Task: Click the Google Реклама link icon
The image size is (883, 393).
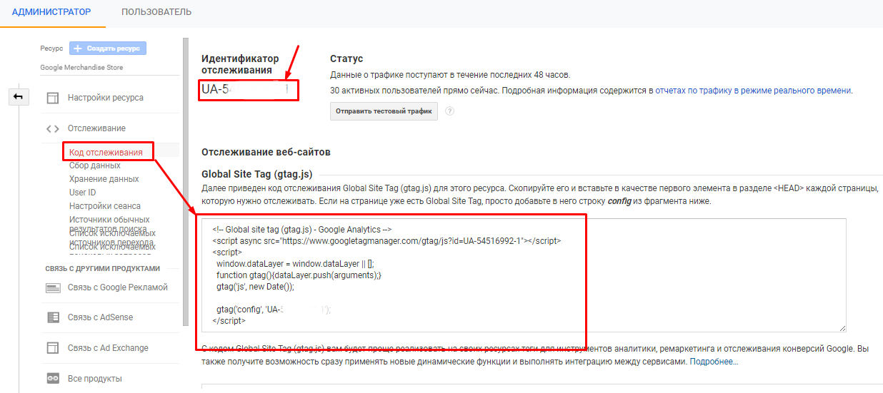Action: (x=53, y=287)
